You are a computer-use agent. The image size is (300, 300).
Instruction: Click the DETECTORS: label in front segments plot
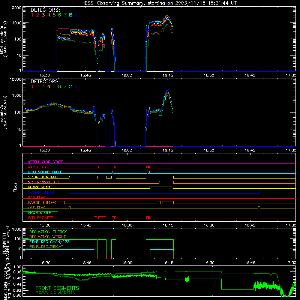45,10
